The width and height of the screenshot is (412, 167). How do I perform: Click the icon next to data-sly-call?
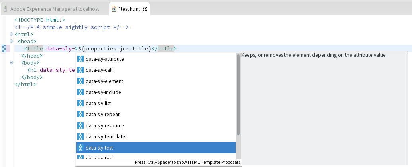(80, 70)
